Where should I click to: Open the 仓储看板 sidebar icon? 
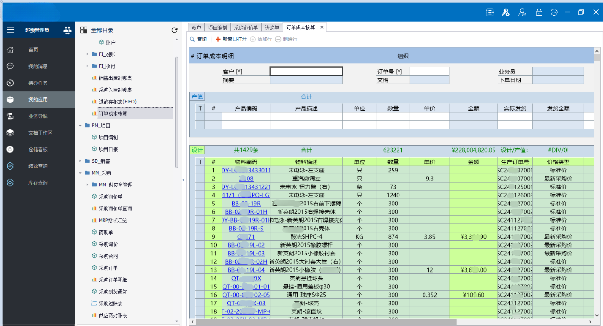pos(10,149)
